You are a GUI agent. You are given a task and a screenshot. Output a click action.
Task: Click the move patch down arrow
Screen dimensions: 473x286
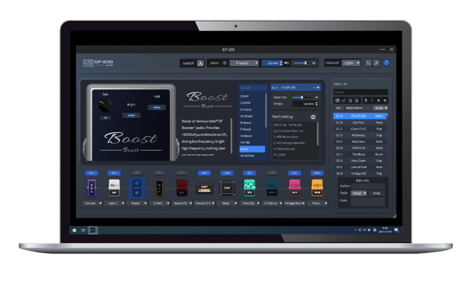[x=379, y=100]
